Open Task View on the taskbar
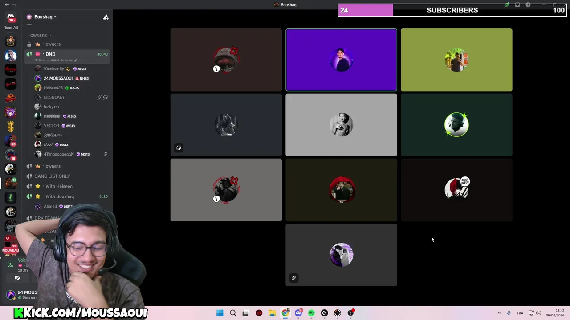 pyautogui.click(x=245, y=313)
